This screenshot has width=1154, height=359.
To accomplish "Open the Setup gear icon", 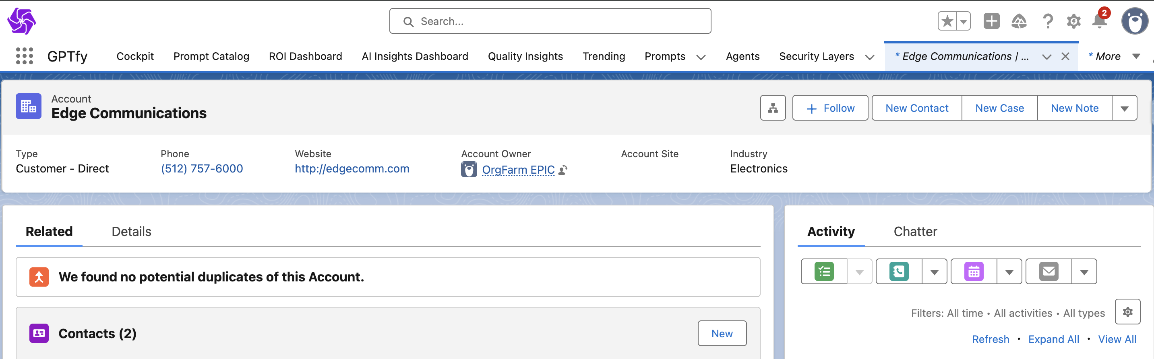I will (1073, 21).
